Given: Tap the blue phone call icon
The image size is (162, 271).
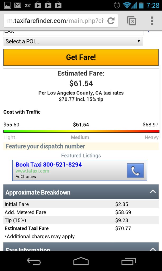Looking at the screenshot, I should [x=135, y=170].
